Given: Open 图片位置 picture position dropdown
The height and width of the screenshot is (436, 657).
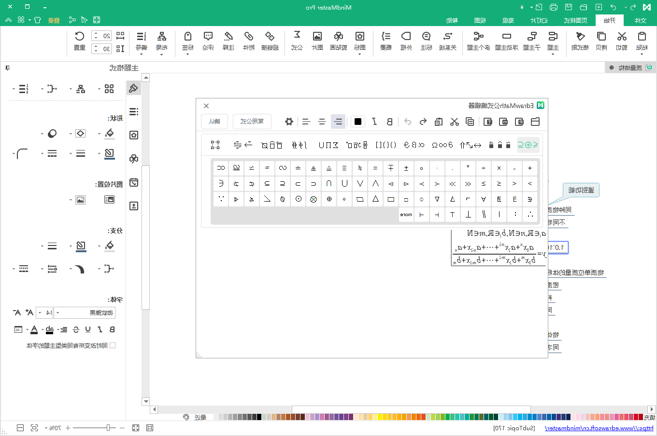Looking at the screenshot, I should point(71,200).
